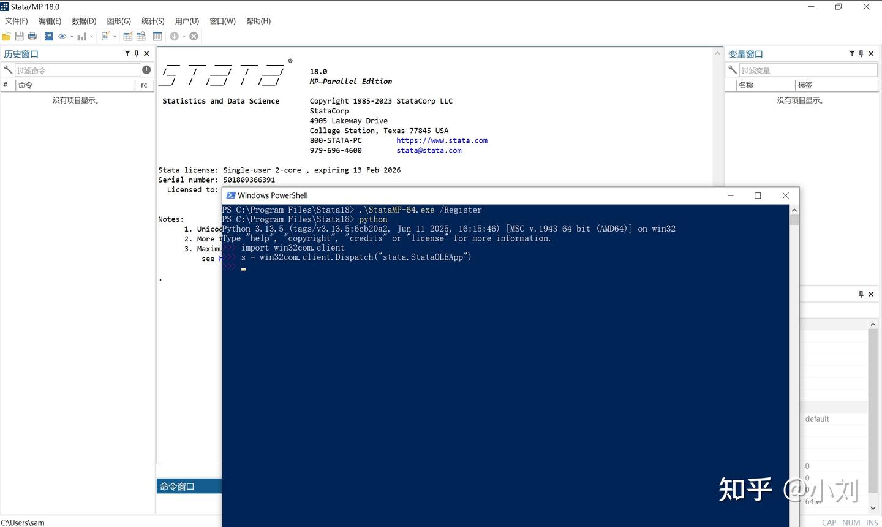This screenshot has width=882, height=527.
Task: Click the Stata/MP 18.0 application icon
Action: (x=4, y=7)
